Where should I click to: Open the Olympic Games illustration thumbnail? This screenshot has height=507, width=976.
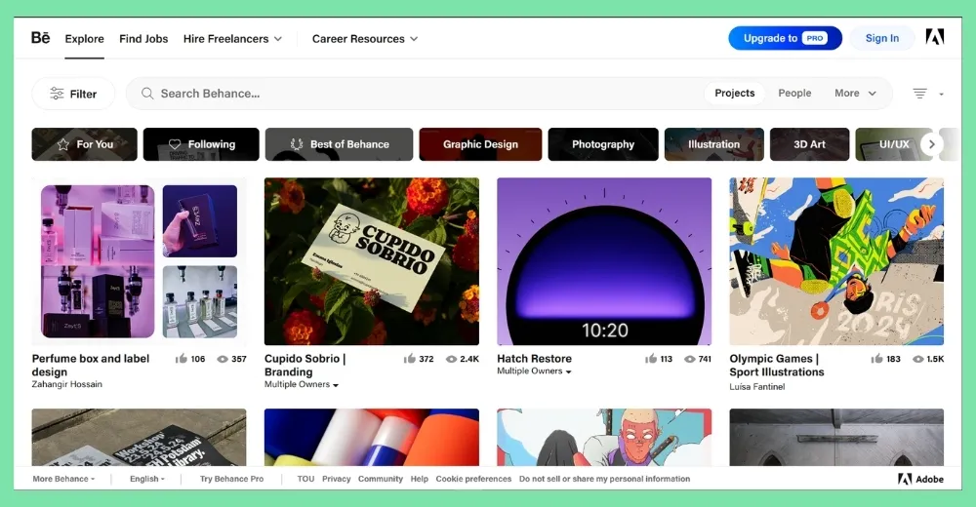836,261
